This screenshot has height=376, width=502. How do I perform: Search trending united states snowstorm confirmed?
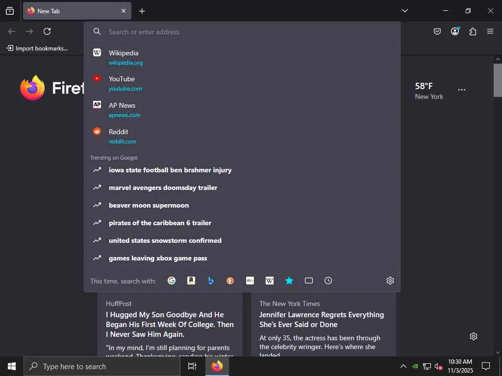point(242,240)
